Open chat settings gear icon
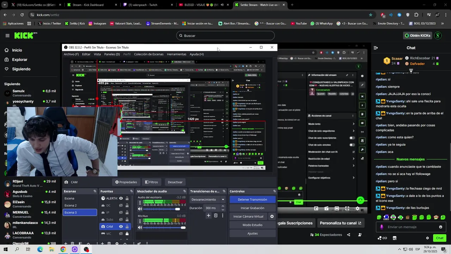451x254 pixels. pyautogui.click(x=427, y=238)
